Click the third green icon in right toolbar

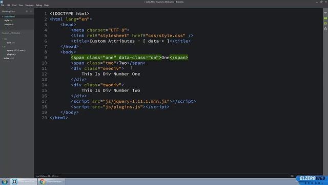325,24
